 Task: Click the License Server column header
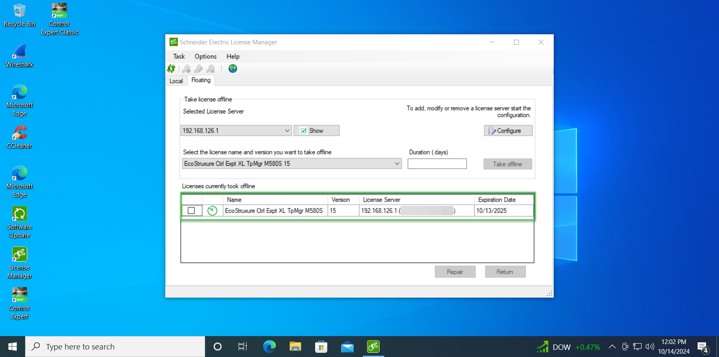417,200
